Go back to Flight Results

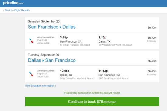(16, 10)
